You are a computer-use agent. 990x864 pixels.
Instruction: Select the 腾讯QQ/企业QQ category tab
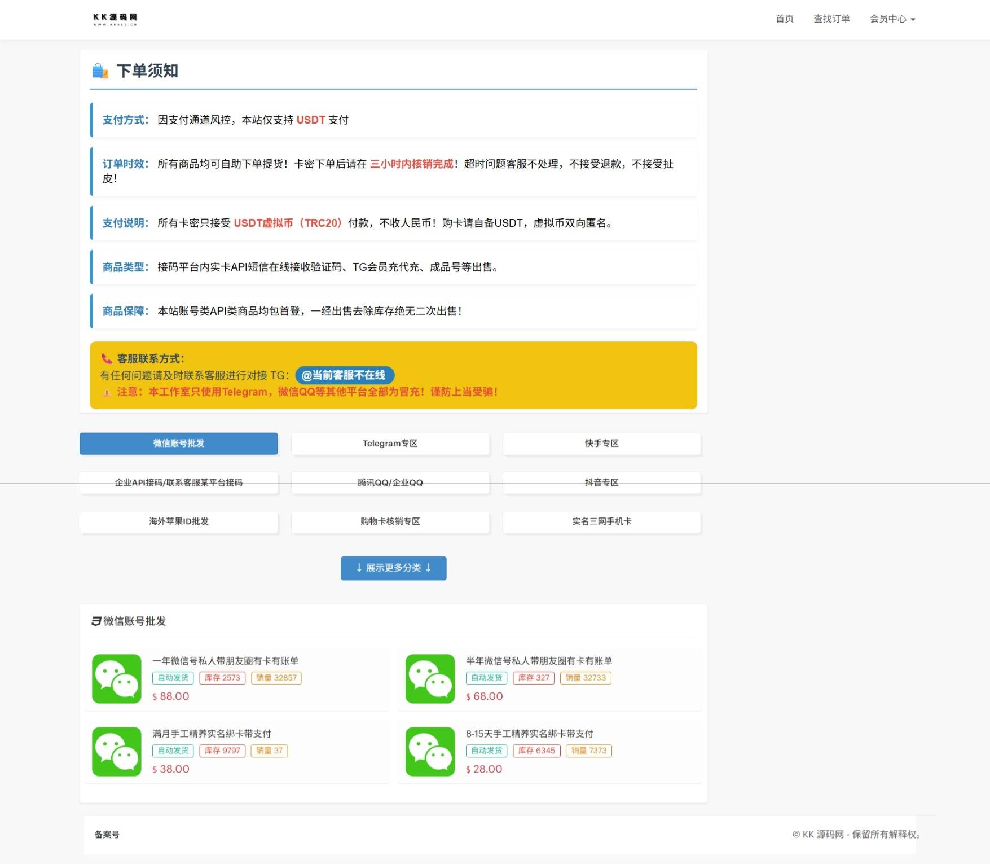[x=390, y=483]
